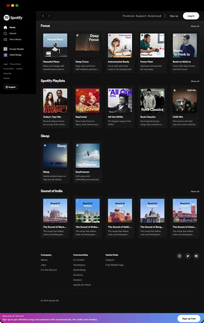Go forward with right chevron arrow
The image size is (204, 323).
[x=49, y=16]
